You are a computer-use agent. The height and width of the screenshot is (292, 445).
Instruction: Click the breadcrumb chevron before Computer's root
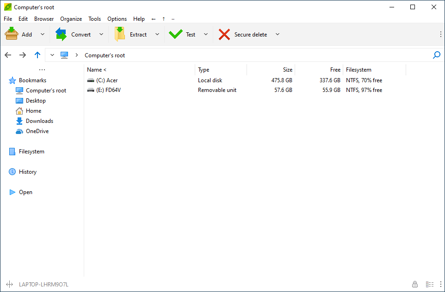pyautogui.click(x=77, y=55)
